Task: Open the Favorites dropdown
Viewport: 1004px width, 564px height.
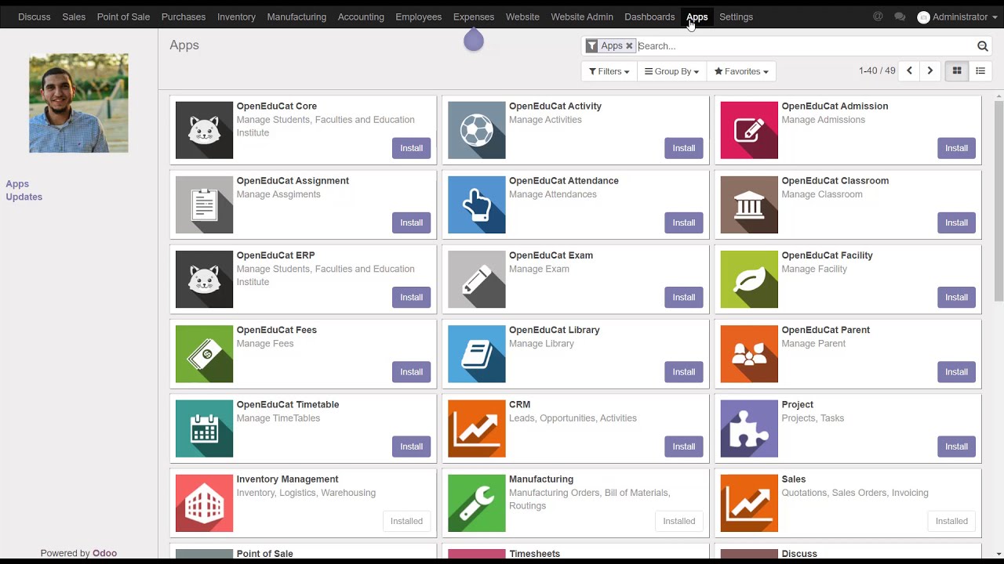Action: (741, 71)
